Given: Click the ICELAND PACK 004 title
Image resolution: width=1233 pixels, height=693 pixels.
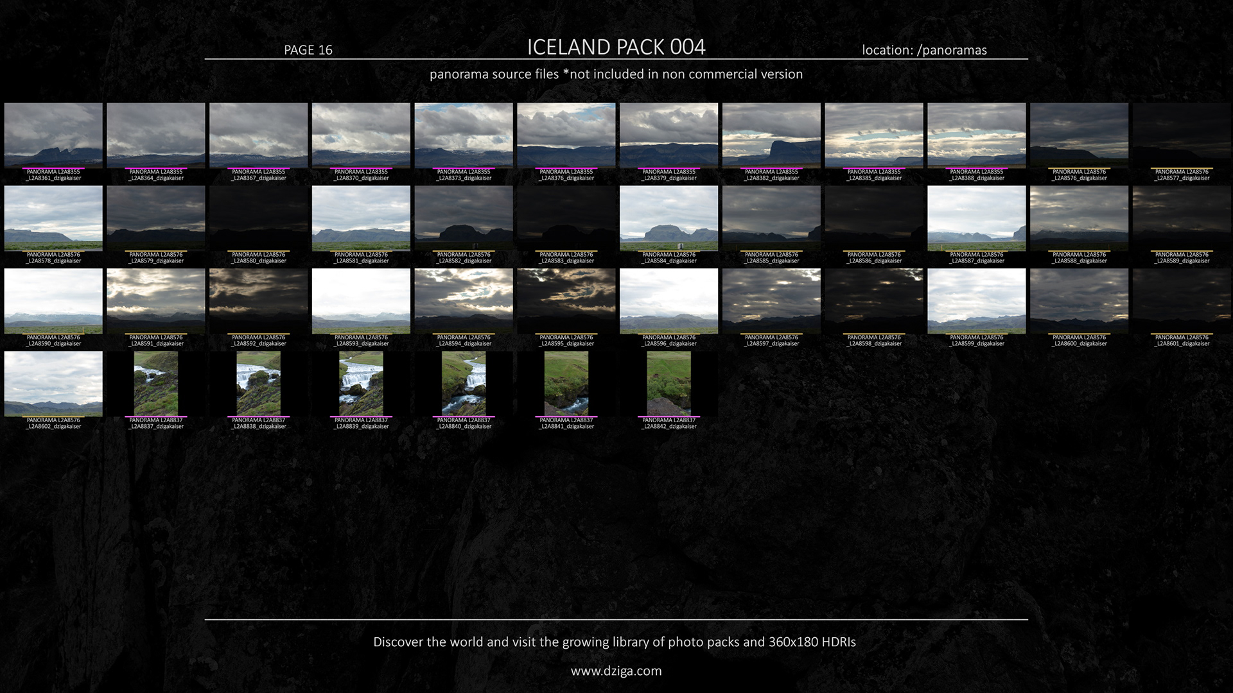Looking at the screenshot, I should [616, 47].
